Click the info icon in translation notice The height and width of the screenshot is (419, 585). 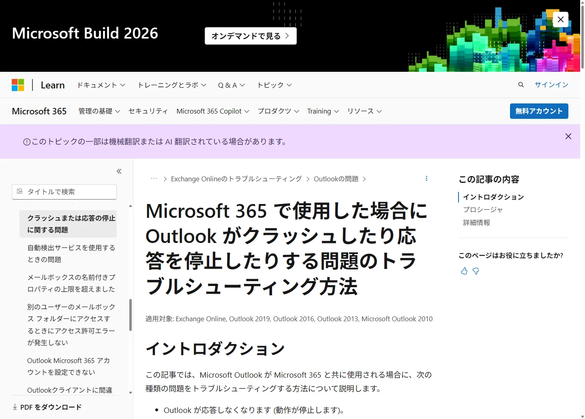27,142
